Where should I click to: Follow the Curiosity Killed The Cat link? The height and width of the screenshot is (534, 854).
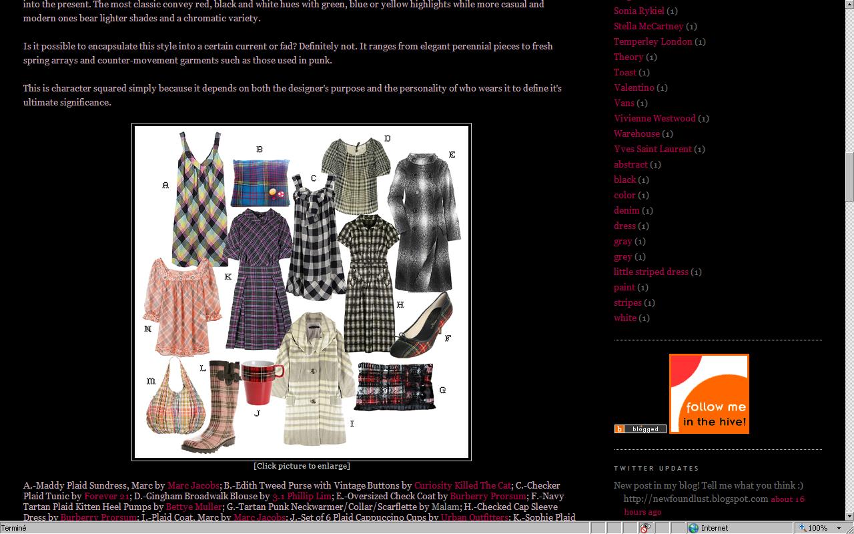pos(462,485)
